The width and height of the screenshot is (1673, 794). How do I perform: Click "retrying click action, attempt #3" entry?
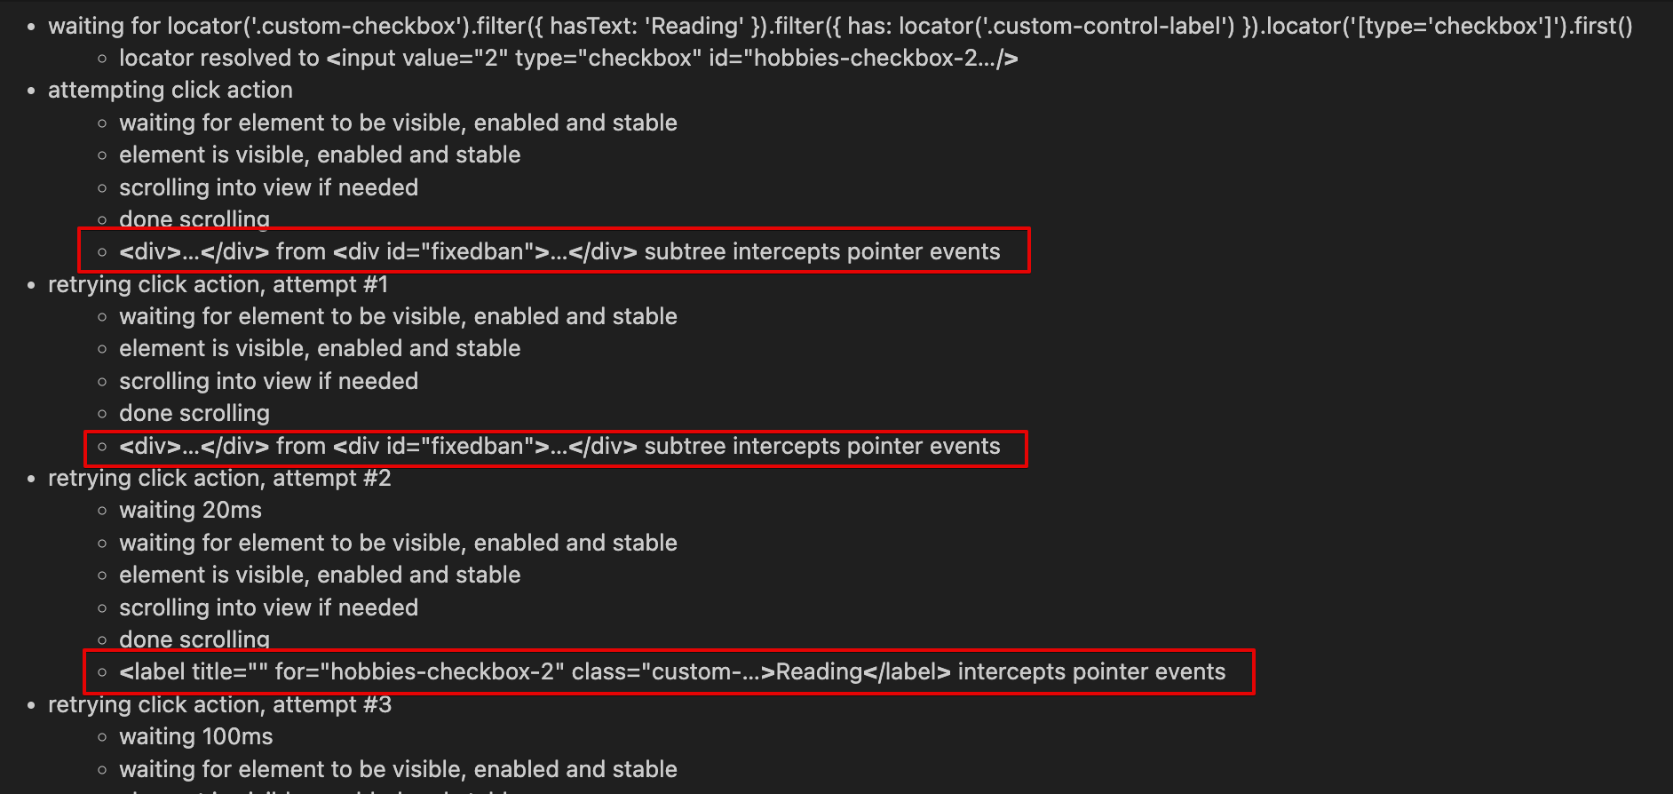click(x=219, y=704)
